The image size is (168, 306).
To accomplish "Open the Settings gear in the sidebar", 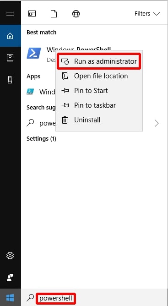I will [x=10, y=256].
